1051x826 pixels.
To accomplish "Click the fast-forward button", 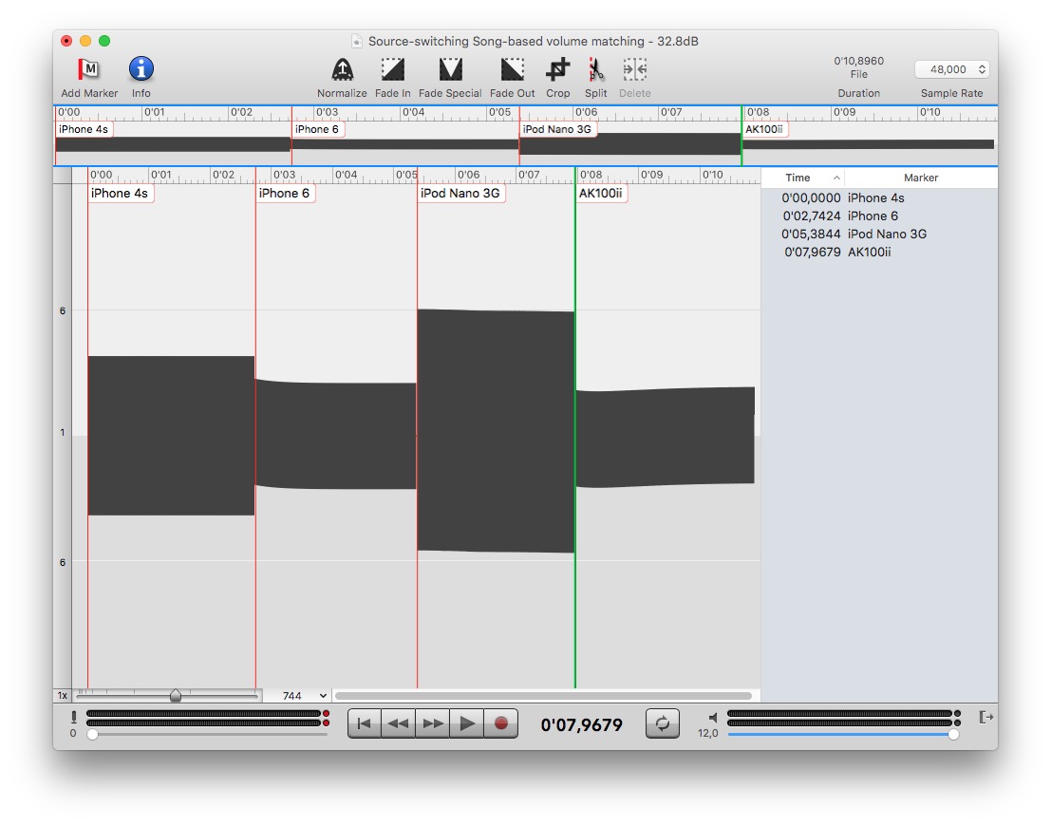I will pyautogui.click(x=432, y=724).
